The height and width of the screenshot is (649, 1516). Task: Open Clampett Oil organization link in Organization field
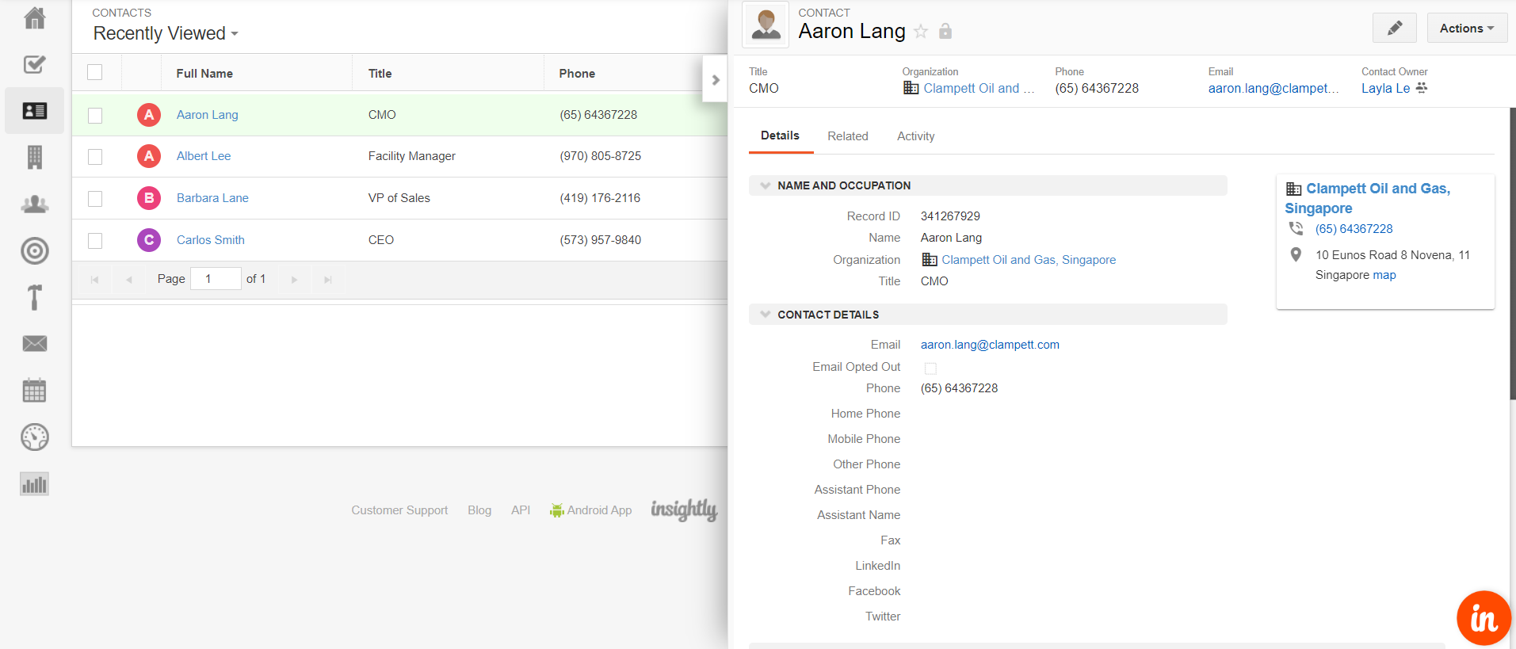coord(1028,260)
